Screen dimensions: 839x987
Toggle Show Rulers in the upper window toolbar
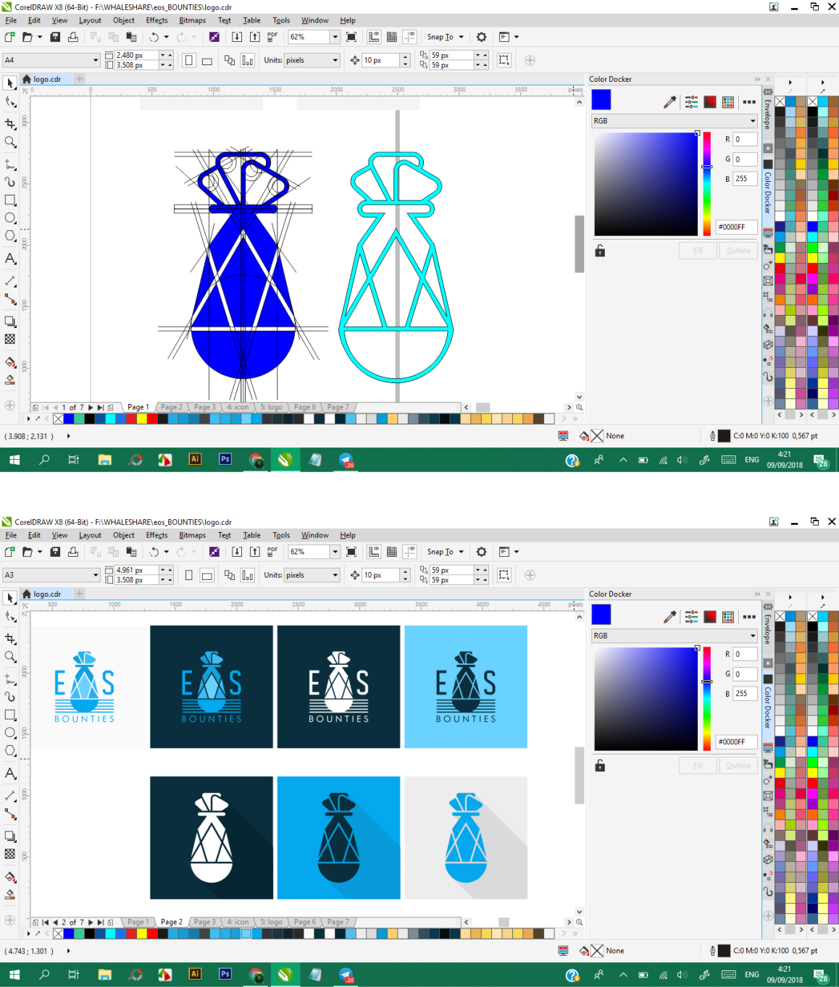(374, 37)
